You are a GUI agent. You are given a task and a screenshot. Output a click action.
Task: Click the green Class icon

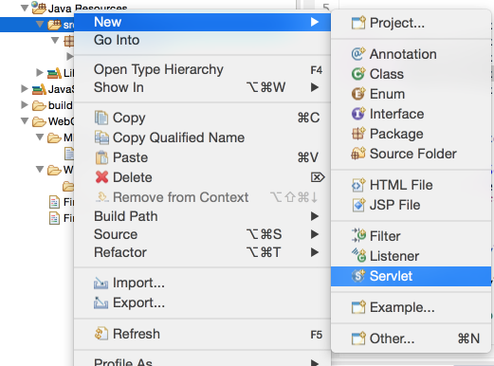[x=358, y=74]
